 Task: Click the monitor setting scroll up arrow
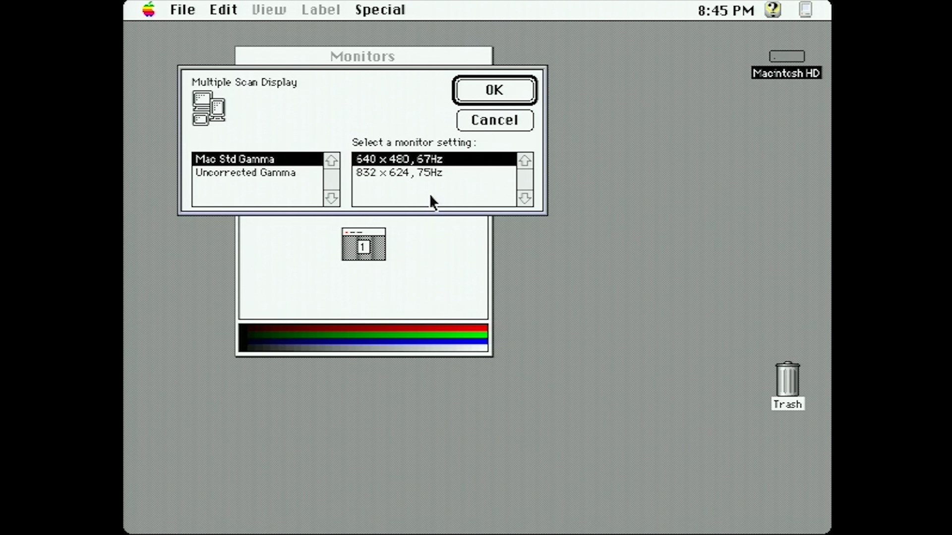525,160
